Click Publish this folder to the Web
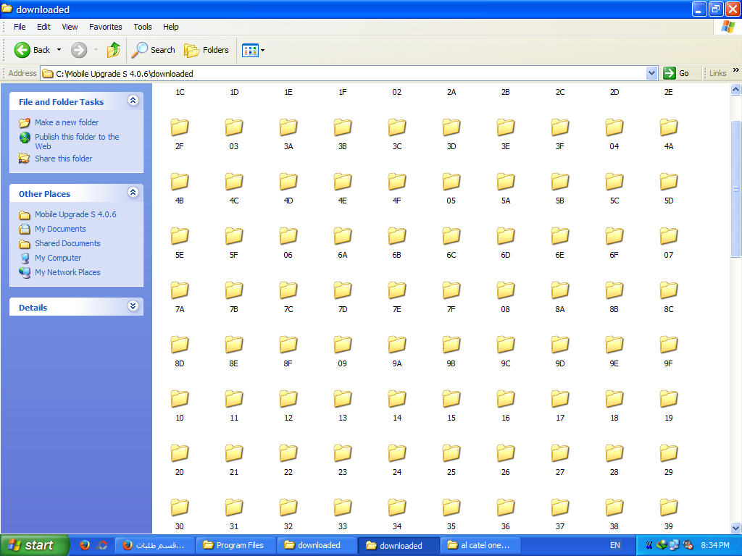 [77, 141]
